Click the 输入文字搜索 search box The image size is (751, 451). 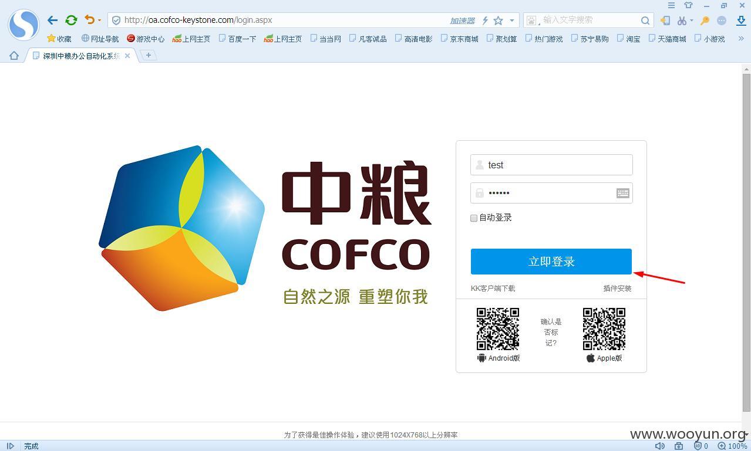tap(589, 20)
